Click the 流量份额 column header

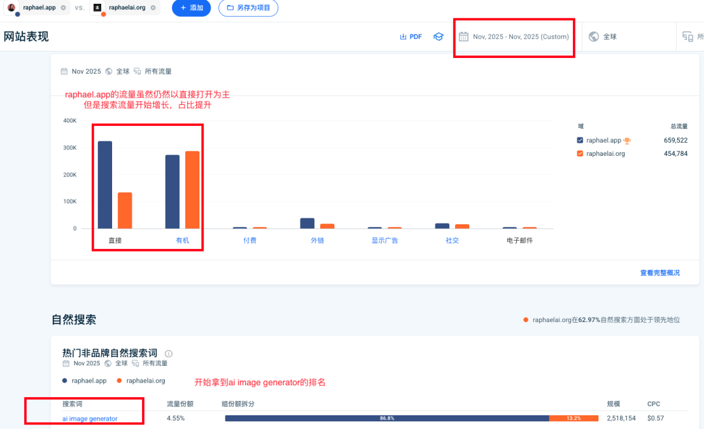click(180, 404)
